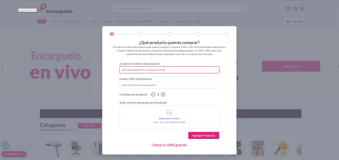339x160 pixels.
Task: Click the upload image icon
Action: point(169,113)
